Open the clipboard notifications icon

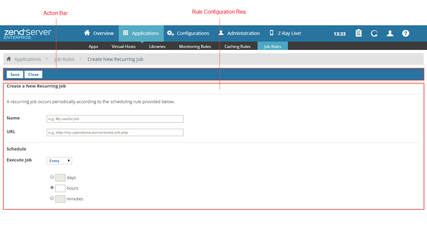pos(359,33)
